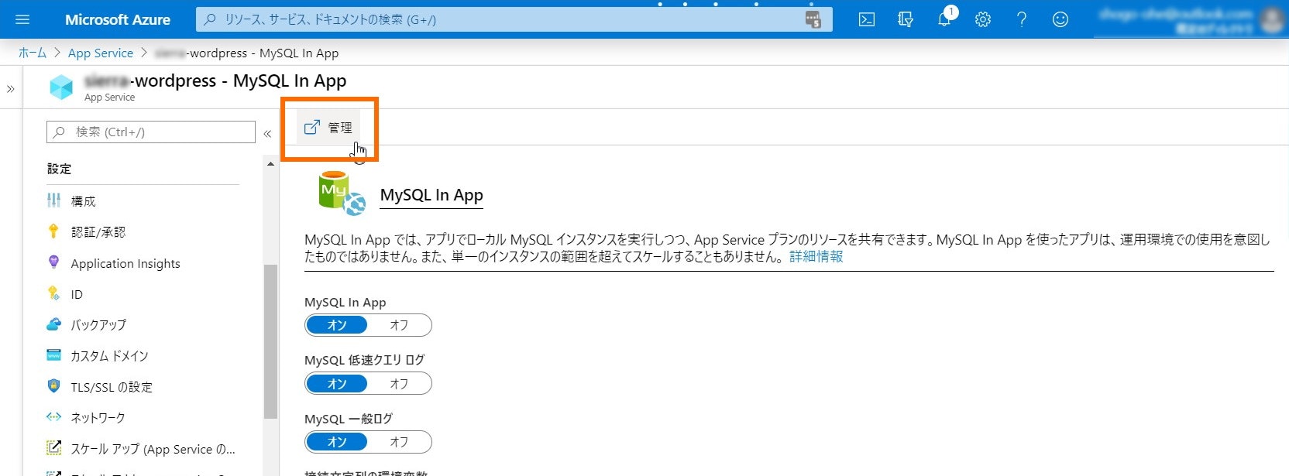
Task: Turn MySQL In App to オフ
Action: point(399,325)
